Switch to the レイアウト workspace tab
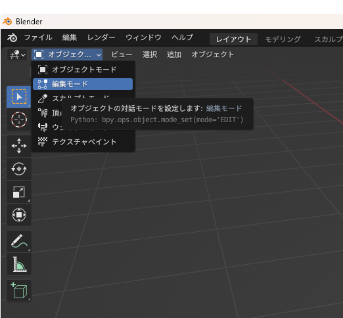343x318 pixels. (233, 39)
